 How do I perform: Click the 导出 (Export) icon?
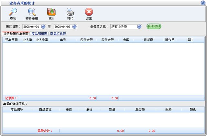point(51,12)
